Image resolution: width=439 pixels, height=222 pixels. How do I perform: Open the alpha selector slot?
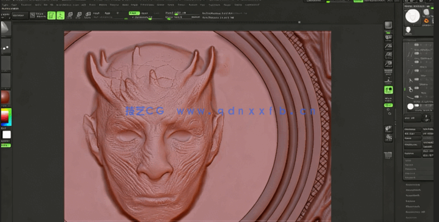(5, 63)
